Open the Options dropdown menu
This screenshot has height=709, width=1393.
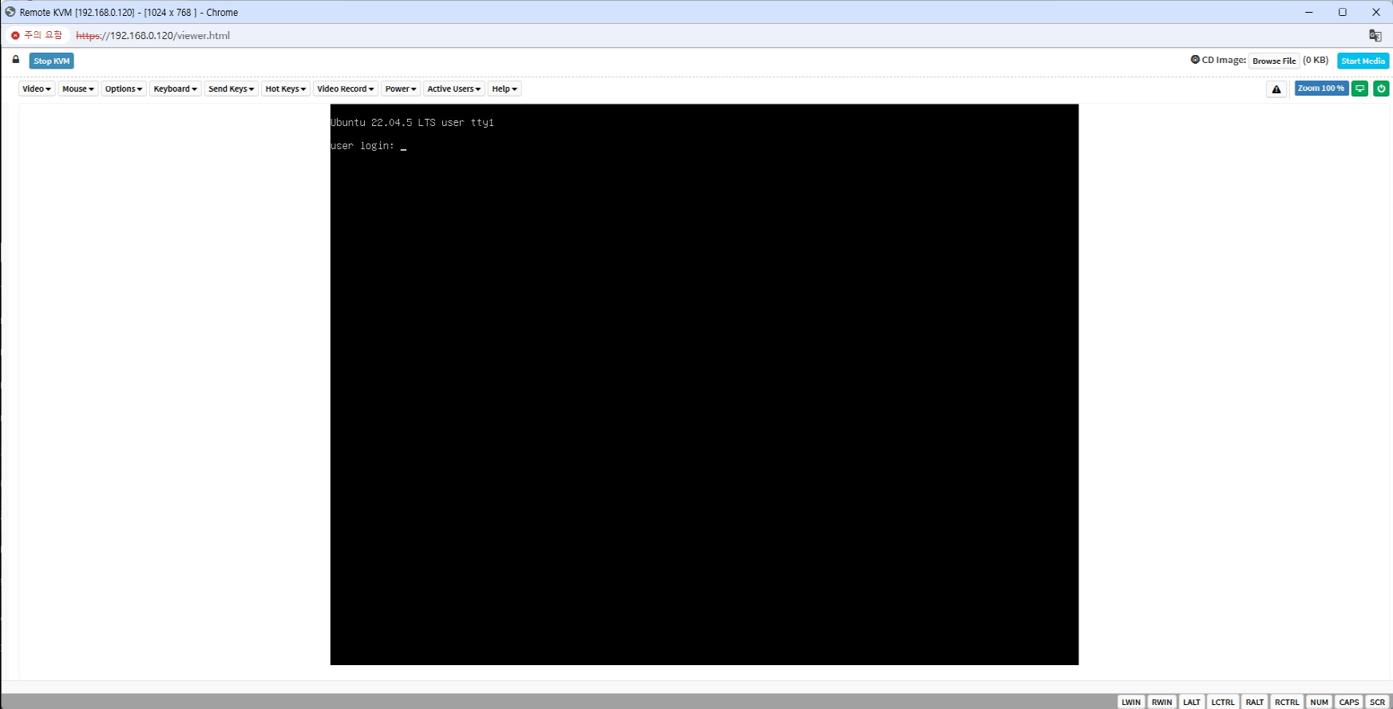click(124, 89)
